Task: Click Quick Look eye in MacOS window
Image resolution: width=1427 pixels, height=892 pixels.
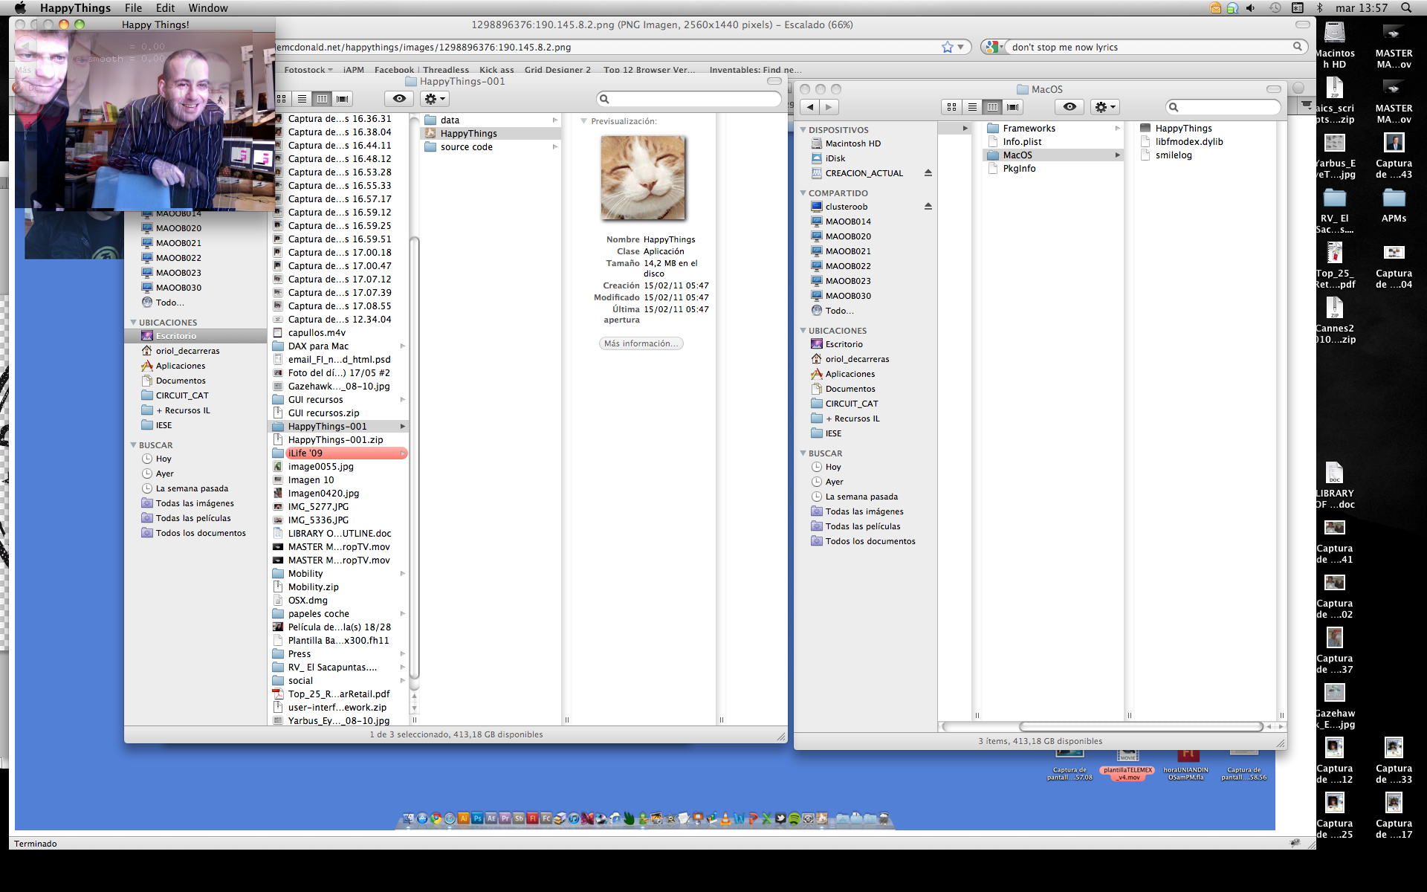Action: tap(1070, 107)
